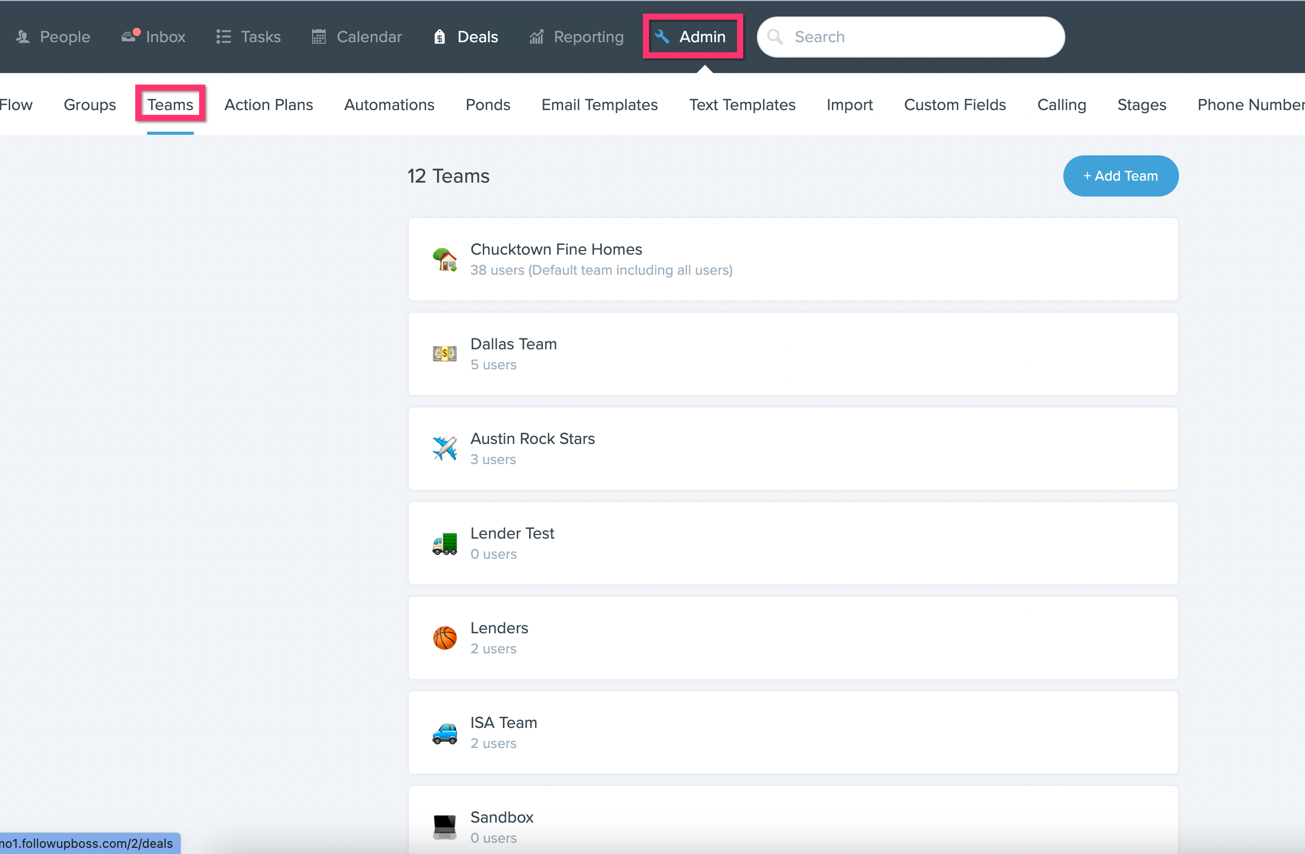Image resolution: width=1305 pixels, height=854 pixels.
Task: Click the + Add Team button
Action: pyautogui.click(x=1121, y=176)
